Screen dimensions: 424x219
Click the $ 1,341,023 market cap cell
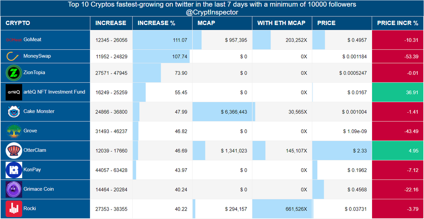pos(222,150)
